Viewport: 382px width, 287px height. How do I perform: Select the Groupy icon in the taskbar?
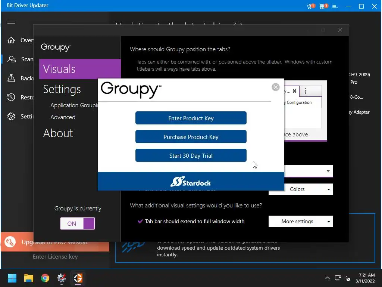coord(78,278)
